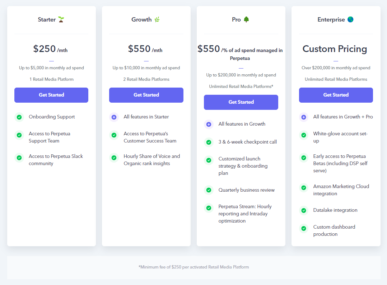Viewport: 387px width, 285px height.
Task: Click green check next to Onboarding Support
Action: (19, 117)
